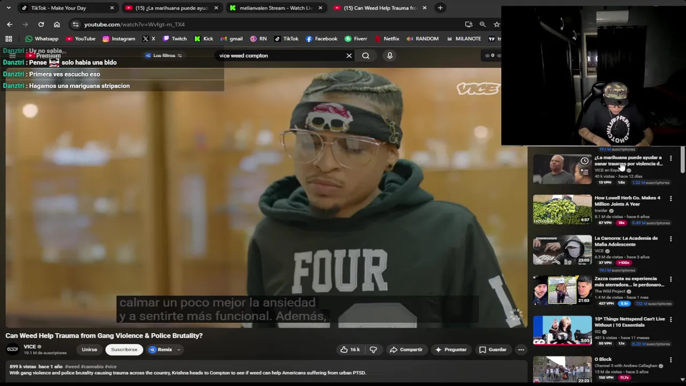This screenshot has width=686, height=386.
Task: Open the browser home page icon
Action: pyautogui.click(x=57, y=24)
